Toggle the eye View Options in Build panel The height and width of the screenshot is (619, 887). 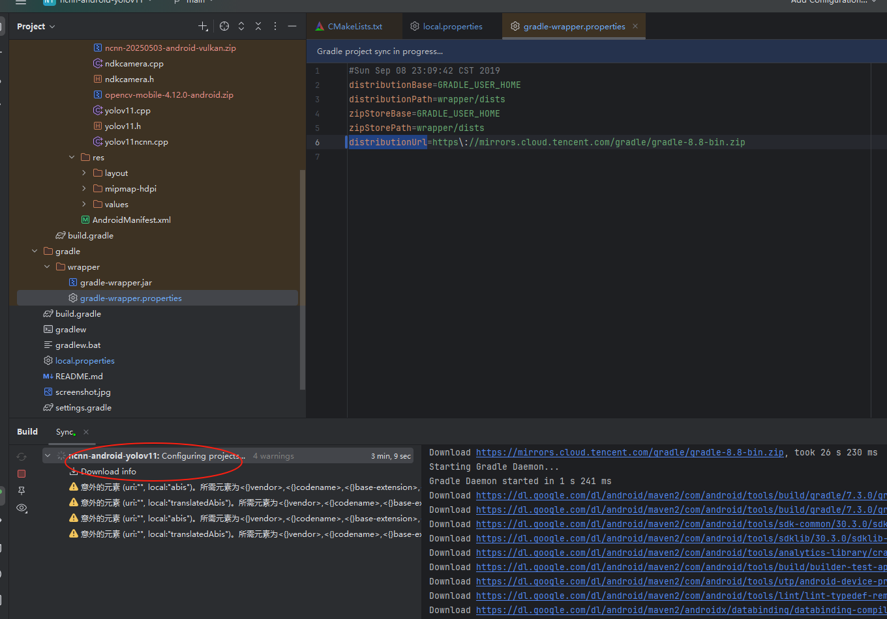coord(22,508)
